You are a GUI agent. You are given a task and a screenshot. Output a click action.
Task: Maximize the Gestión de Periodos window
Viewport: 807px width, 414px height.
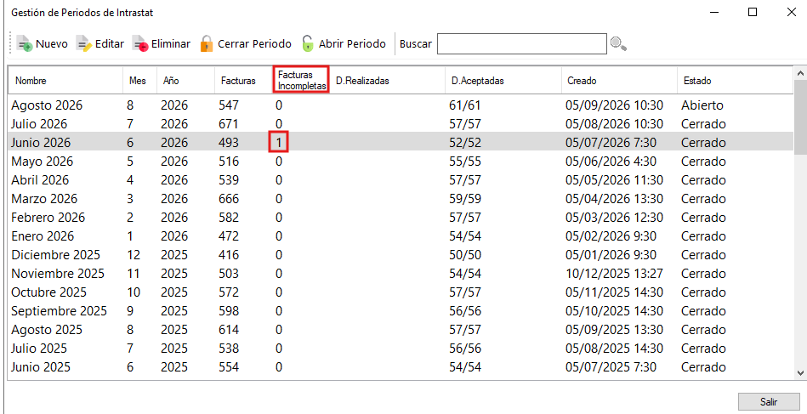point(753,12)
